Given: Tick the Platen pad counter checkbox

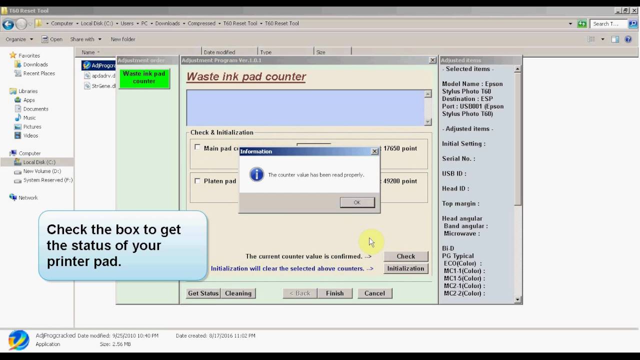Looking at the screenshot, I should tap(197, 180).
